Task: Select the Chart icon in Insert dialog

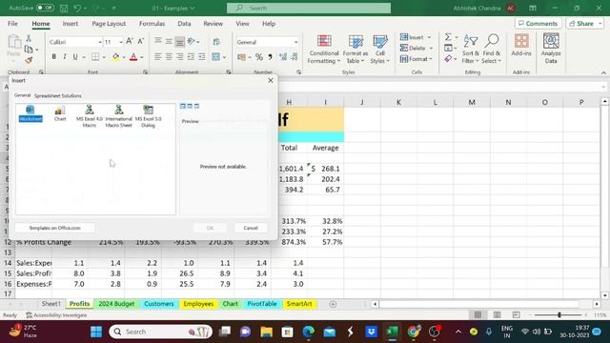Action: (60, 113)
